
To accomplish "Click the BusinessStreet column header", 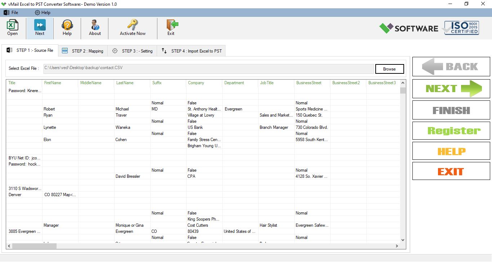I will click(312, 83).
